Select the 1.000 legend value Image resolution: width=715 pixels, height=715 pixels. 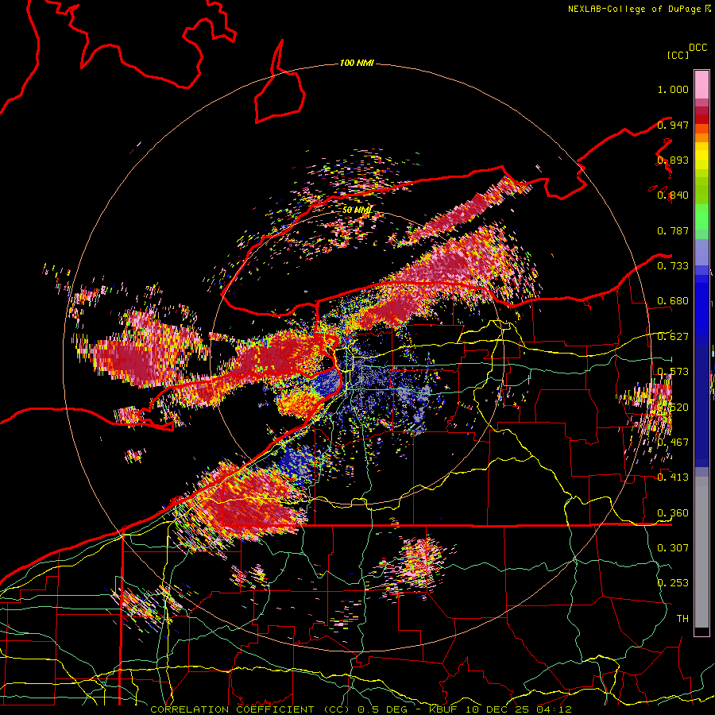coord(673,89)
